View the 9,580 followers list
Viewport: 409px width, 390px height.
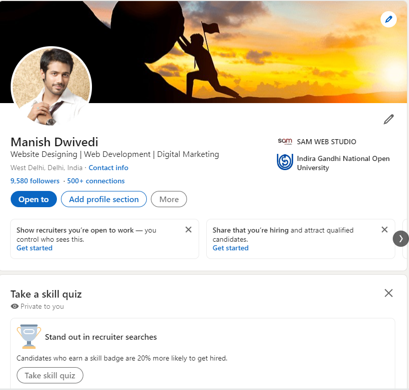[x=35, y=181]
